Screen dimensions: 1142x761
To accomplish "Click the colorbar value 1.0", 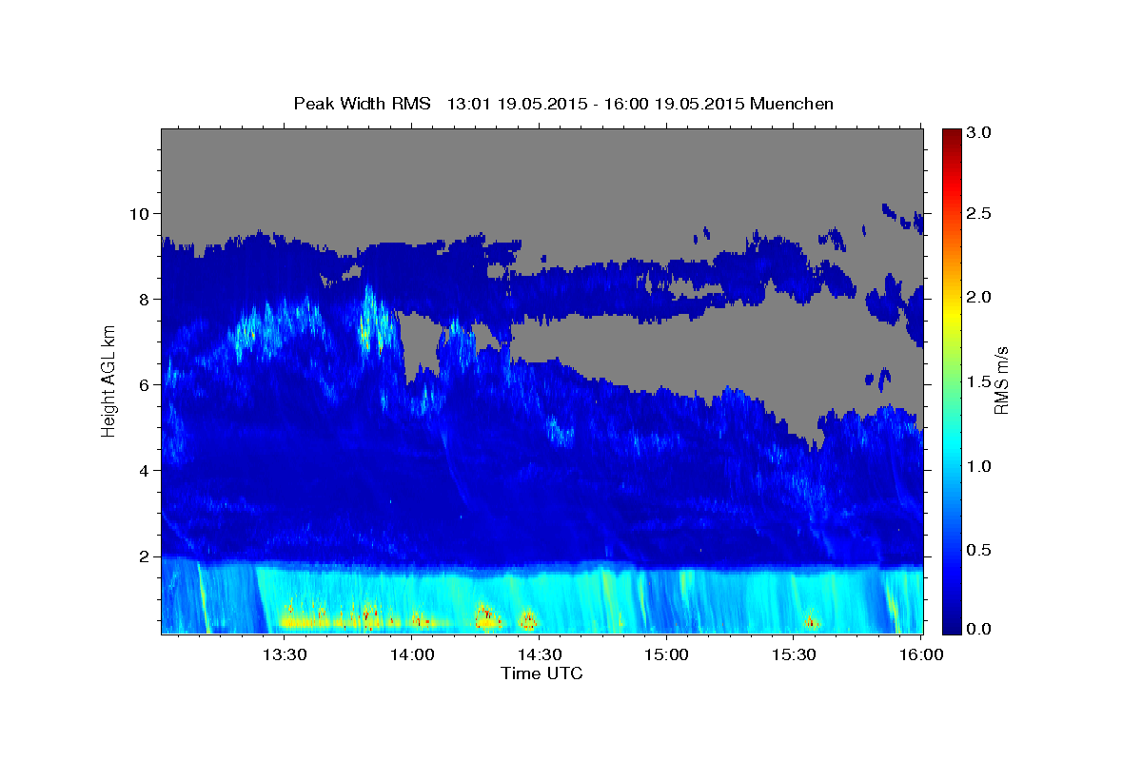I will [980, 466].
